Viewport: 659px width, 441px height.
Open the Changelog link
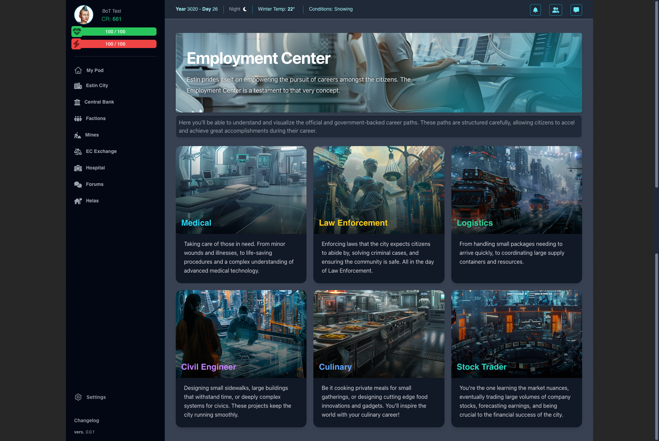click(x=86, y=420)
